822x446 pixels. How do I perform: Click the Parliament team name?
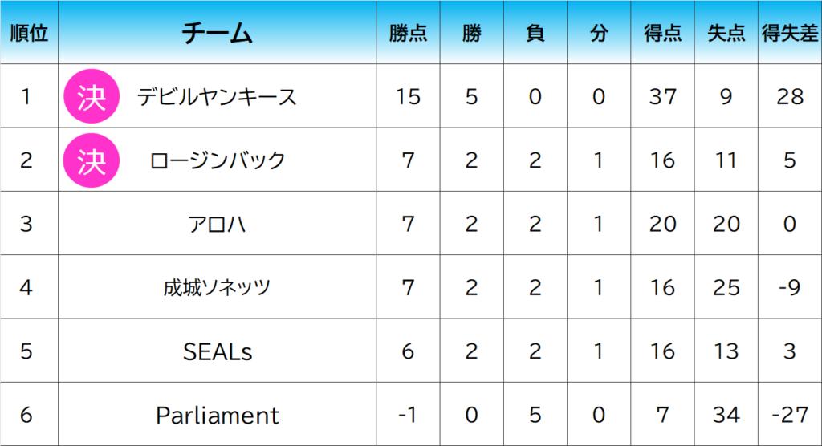click(217, 416)
